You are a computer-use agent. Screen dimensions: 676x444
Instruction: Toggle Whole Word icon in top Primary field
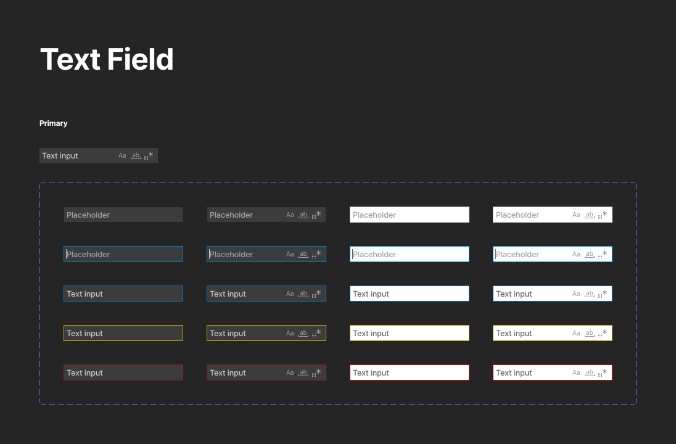[135, 156]
